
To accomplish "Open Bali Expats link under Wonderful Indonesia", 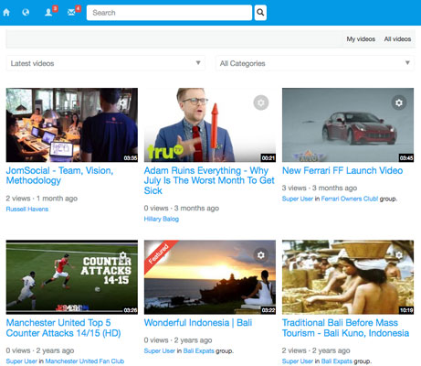I will tap(198, 350).
